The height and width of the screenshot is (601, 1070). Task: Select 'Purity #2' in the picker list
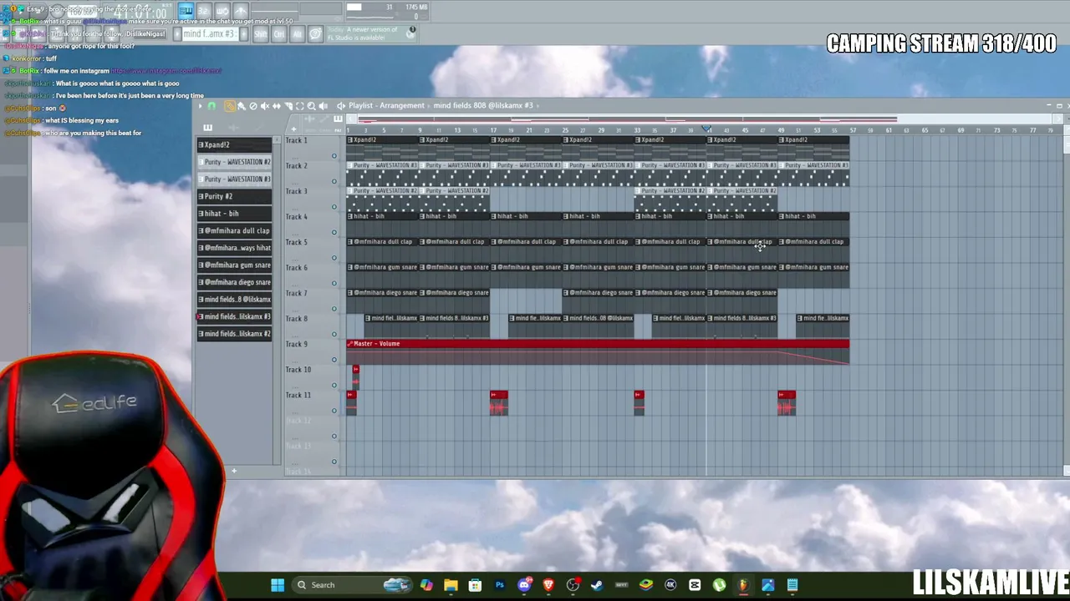234,196
